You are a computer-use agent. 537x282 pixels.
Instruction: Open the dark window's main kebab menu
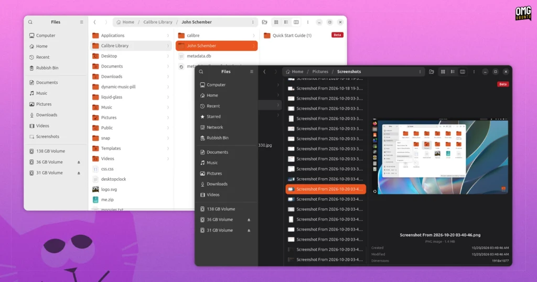(474, 71)
